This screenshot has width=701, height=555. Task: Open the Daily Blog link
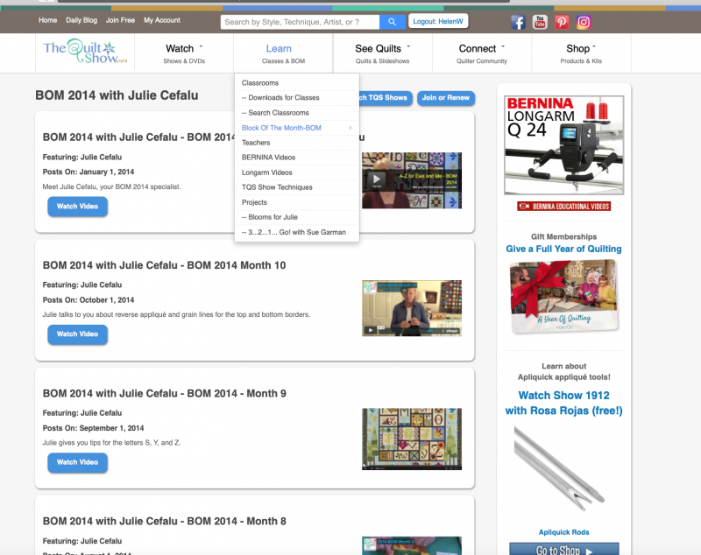pyautogui.click(x=81, y=20)
